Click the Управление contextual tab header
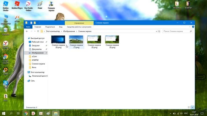This screenshot has height=116, width=207. pyautogui.click(x=79, y=23)
